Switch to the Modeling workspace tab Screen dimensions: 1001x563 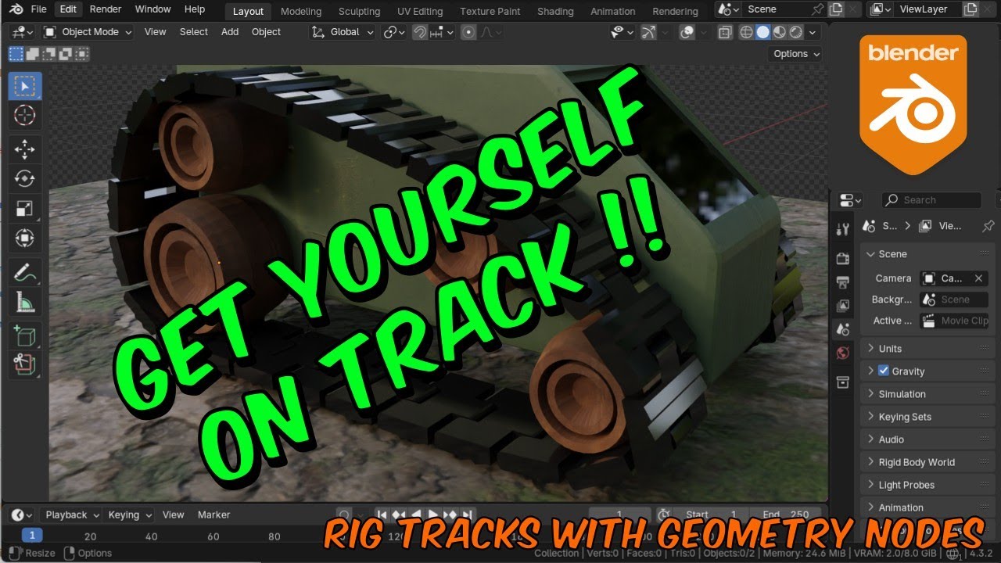click(301, 11)
